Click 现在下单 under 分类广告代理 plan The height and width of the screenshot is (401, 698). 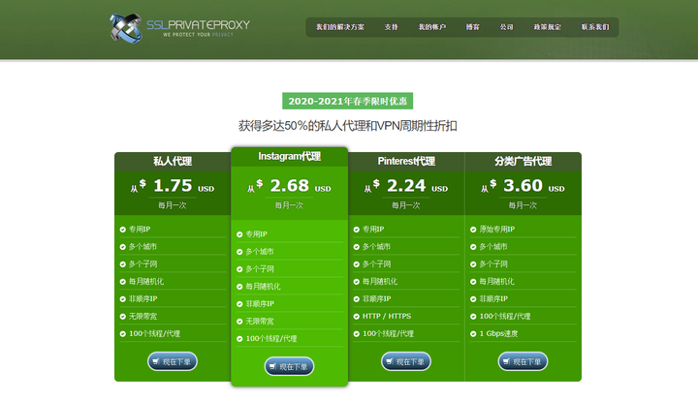[523, 361]
